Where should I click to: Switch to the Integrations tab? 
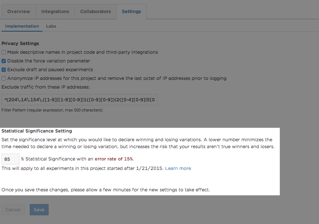tap(55, 12)
